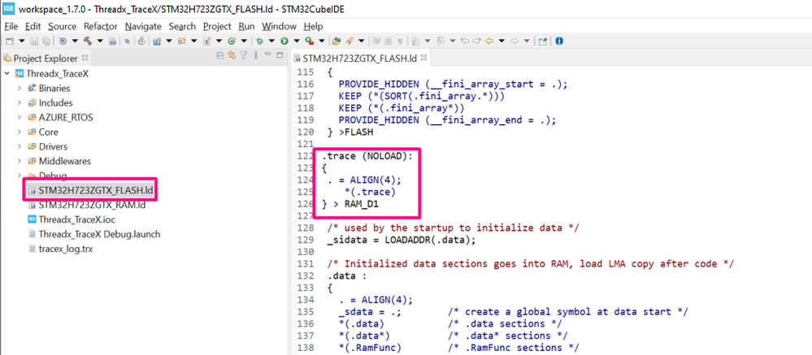Click the New file toolbar icon
812x355 pixels.
[9, 41]
